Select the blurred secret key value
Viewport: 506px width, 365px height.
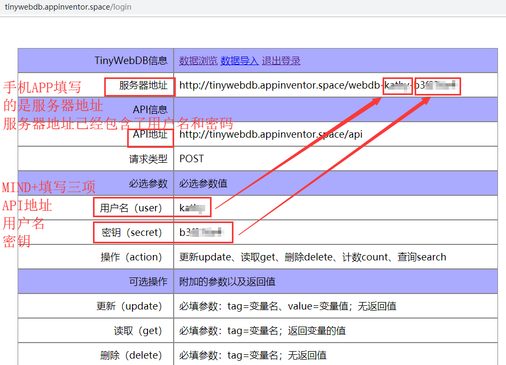pos(201,232)
